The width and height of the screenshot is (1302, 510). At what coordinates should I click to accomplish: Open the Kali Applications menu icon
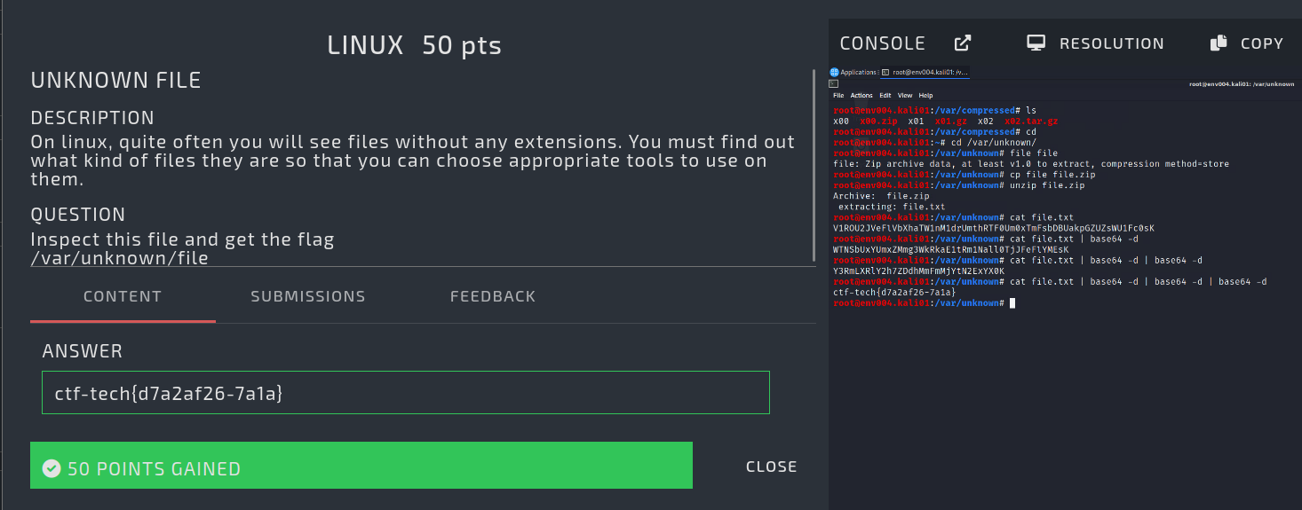835,72
